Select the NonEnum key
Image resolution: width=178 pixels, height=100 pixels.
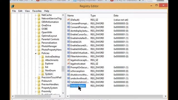click(50, 70)
